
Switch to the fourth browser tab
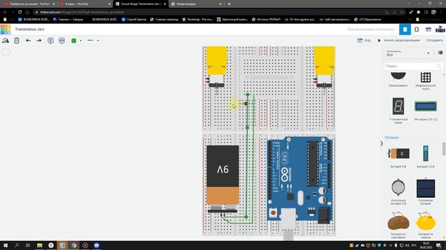pyautogui.click(x=197, y=4)
